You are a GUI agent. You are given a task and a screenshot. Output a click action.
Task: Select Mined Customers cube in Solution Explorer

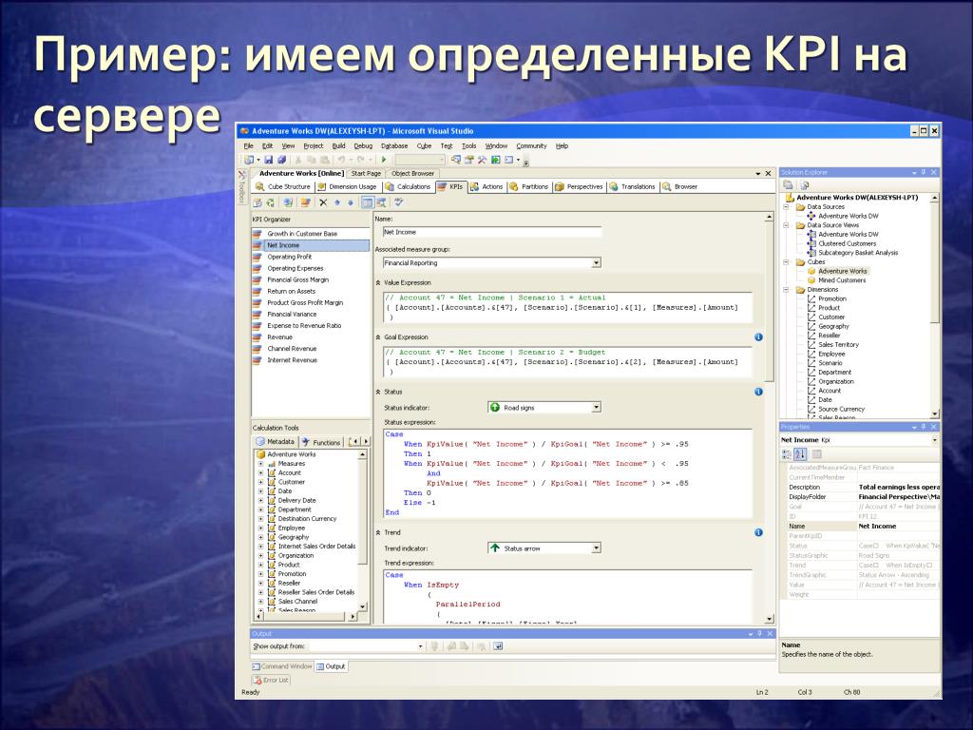tap(842, 280)
